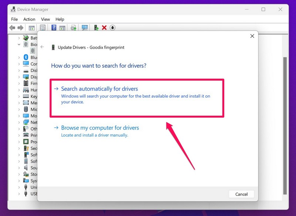Select the Memory technology devices icon
Viewport: 296px width, 216px height.
(26, 103)
